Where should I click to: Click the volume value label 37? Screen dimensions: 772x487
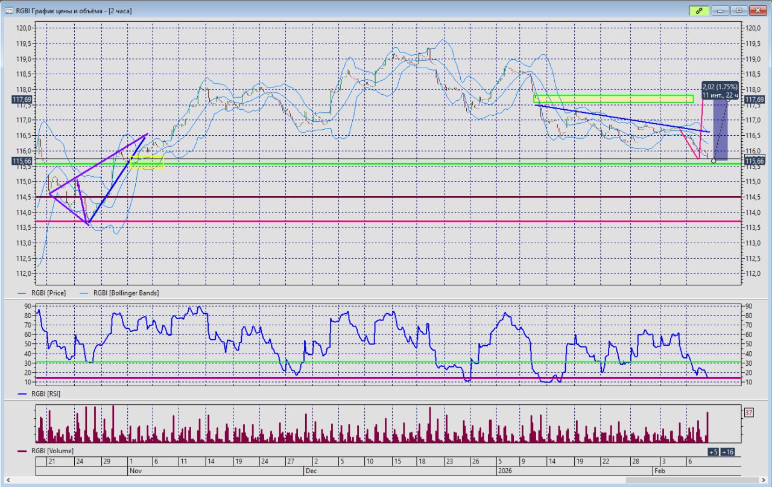(748, 413)
